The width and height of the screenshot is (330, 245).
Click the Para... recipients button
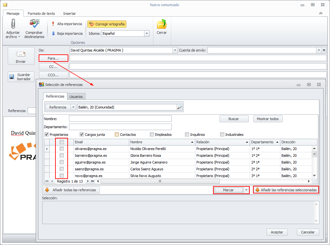point(53,58)
